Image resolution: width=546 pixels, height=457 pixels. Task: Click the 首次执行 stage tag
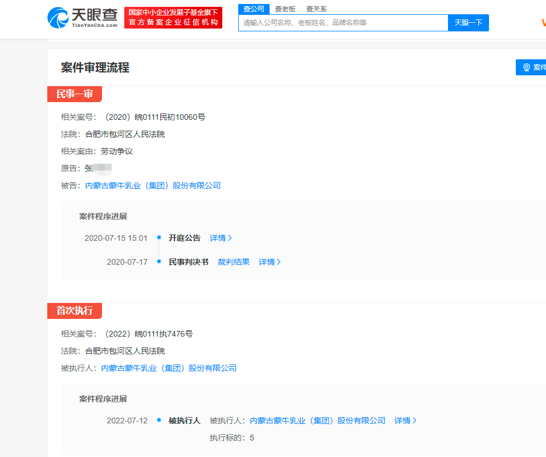[75, 311]
